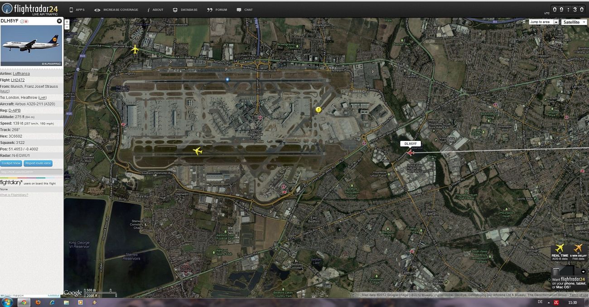Click the yellow plane on the southern runway
Image resolution: width=589 pixels, height=307 pixels.
(x=197, y=151)
